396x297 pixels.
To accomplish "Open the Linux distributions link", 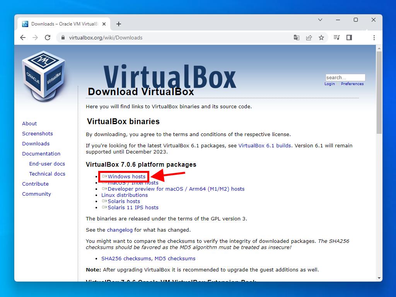I will pyautogui.click(x=125, y=195).
